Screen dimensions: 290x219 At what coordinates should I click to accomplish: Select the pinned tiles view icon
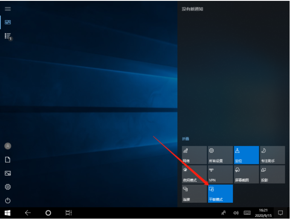[8, 22]
